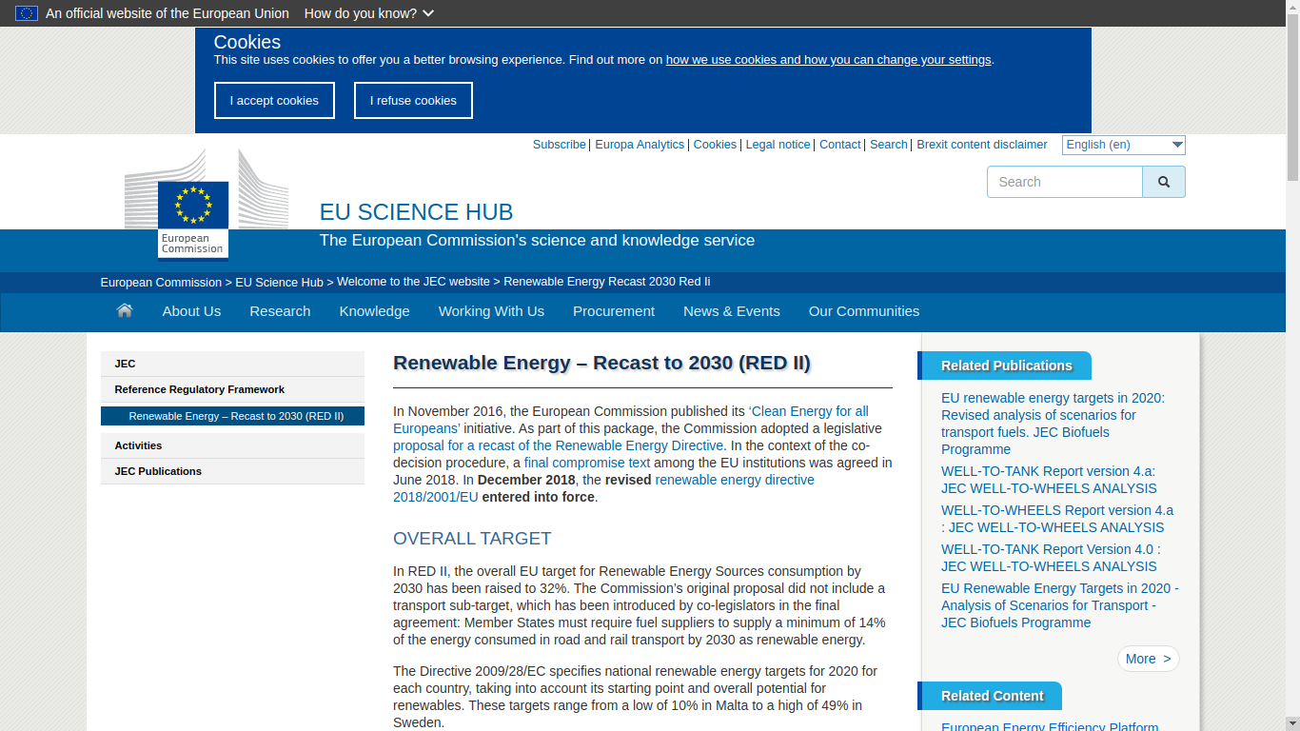Select Activities in the left sidebar
The height and width of the screenshot is (731, 1300).
click(x=138, y=445)
